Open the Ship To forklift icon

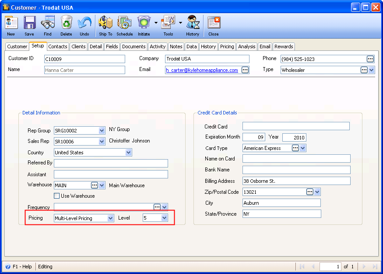point(105,23)
